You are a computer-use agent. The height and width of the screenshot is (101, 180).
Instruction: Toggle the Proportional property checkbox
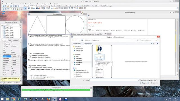[12, 61]
